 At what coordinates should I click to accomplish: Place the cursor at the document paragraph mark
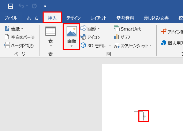[x=145, y=116]
